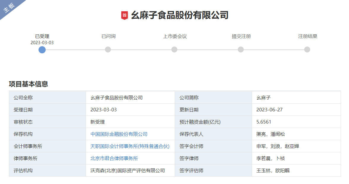The image size is (349, 184).
Task: Click the 新受理 status value
Action: pos(98,122)
